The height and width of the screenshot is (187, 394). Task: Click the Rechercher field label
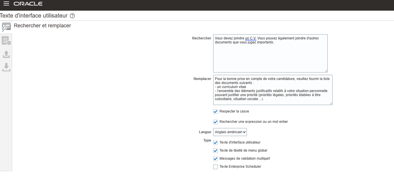[202, 38]
